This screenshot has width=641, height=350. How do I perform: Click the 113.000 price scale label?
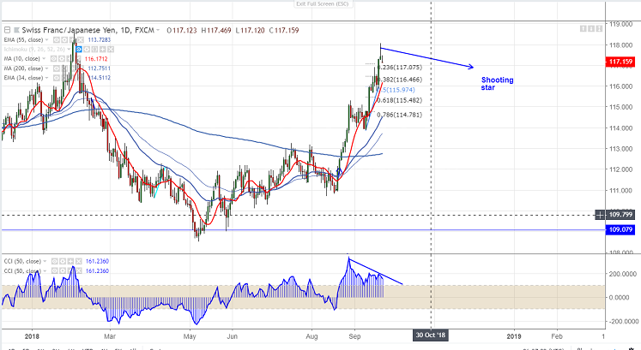coord(621,149)
